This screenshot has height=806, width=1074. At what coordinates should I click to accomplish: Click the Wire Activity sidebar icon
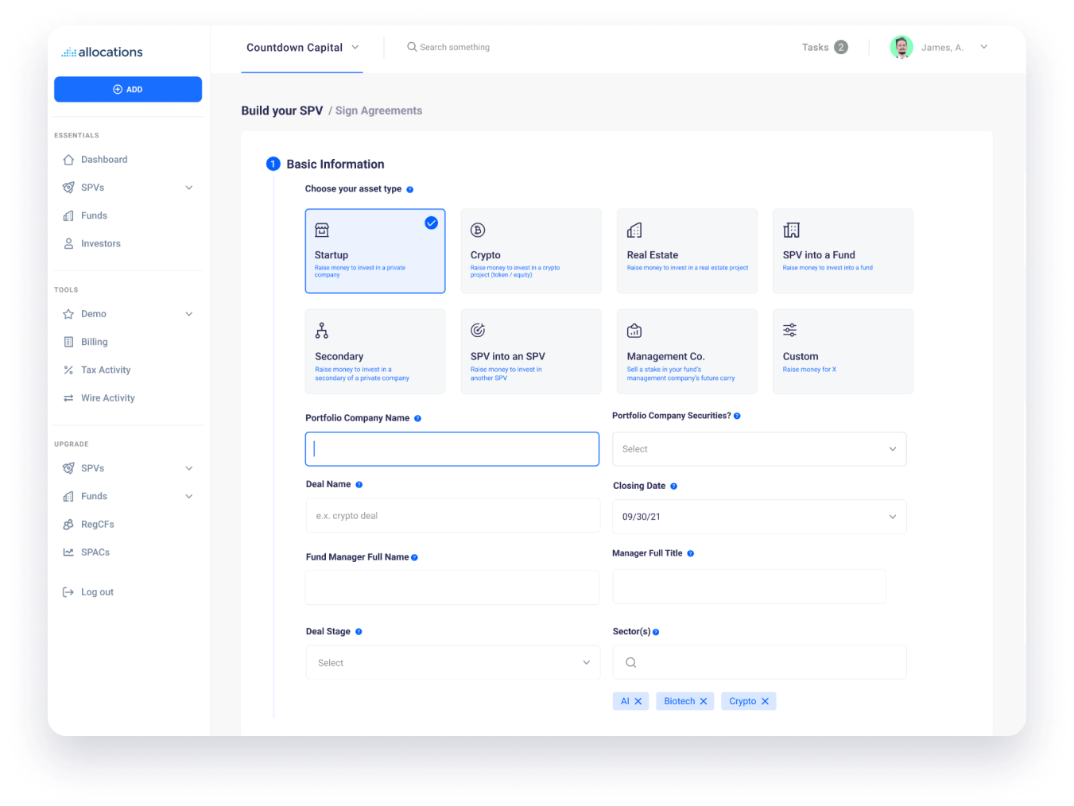(x=68, y=397)
